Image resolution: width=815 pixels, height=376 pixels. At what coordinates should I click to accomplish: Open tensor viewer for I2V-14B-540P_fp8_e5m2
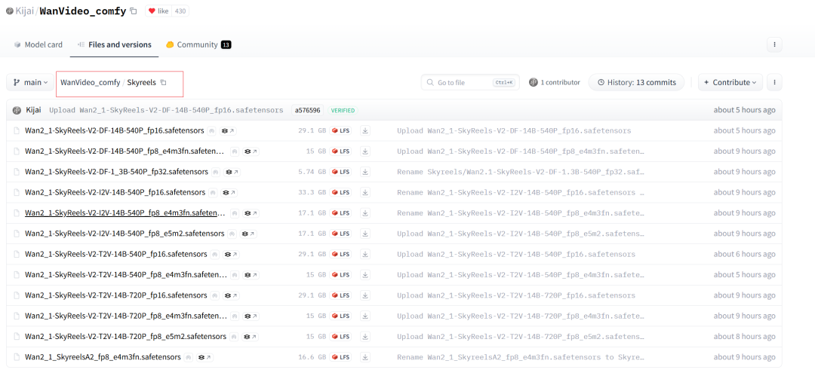click(248, 234)
